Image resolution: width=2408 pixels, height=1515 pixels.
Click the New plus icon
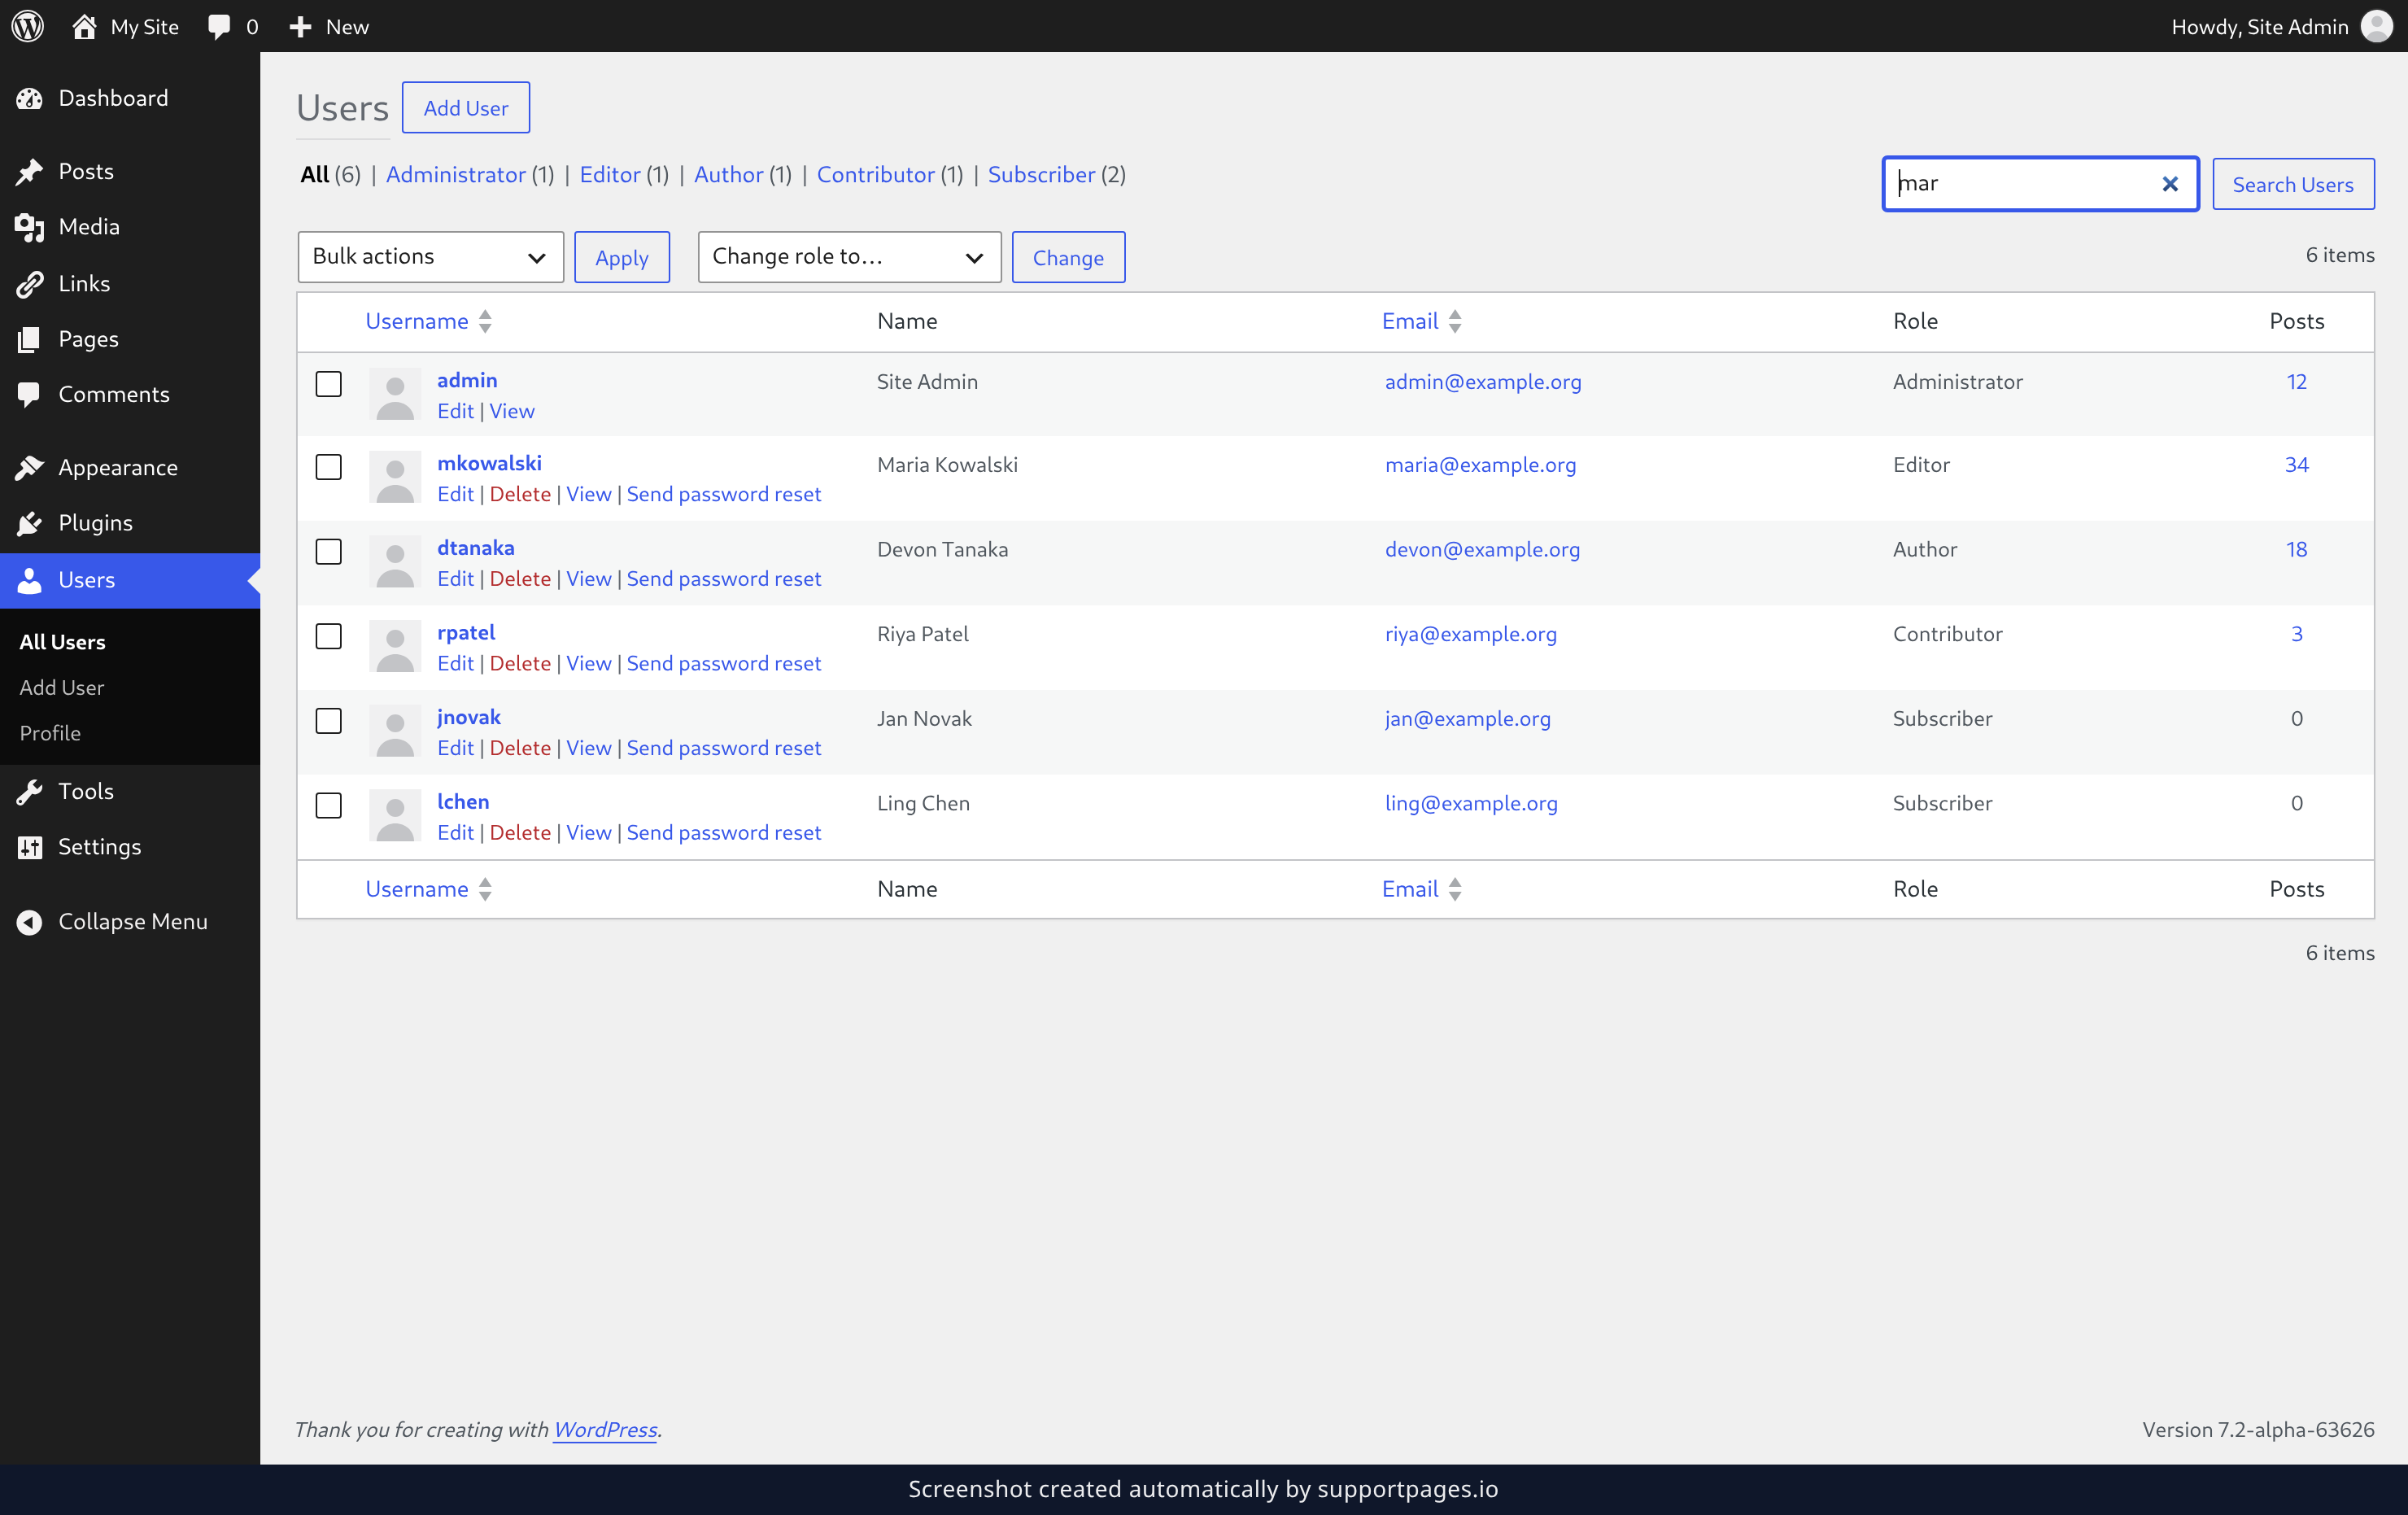pos(300,27)
